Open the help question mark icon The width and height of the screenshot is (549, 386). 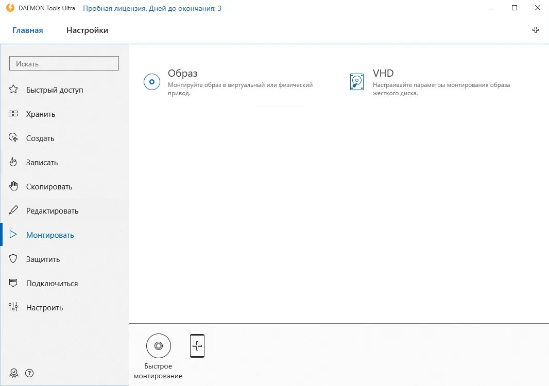pyautogui.click(x=29, y=373)
